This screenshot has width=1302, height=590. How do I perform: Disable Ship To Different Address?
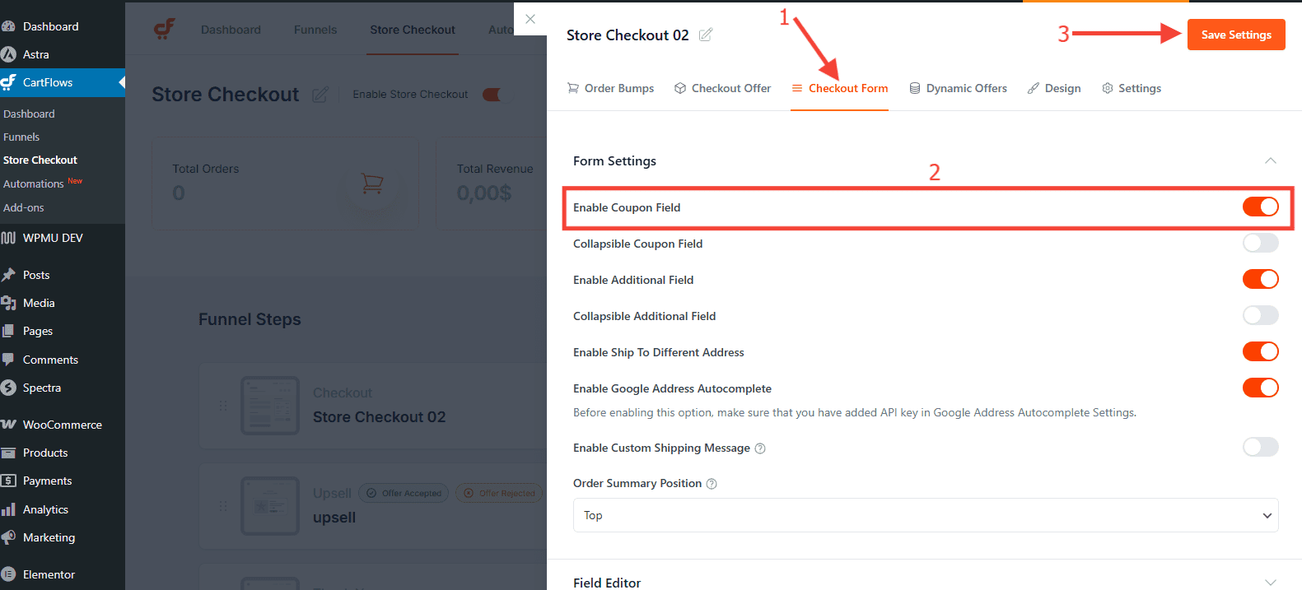(1261, 351)
